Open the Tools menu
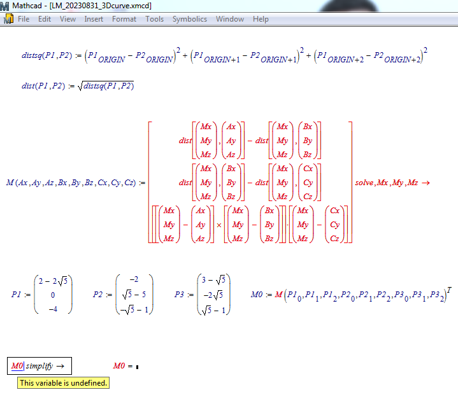Screen dimensions: 458x420 (155, 19)
